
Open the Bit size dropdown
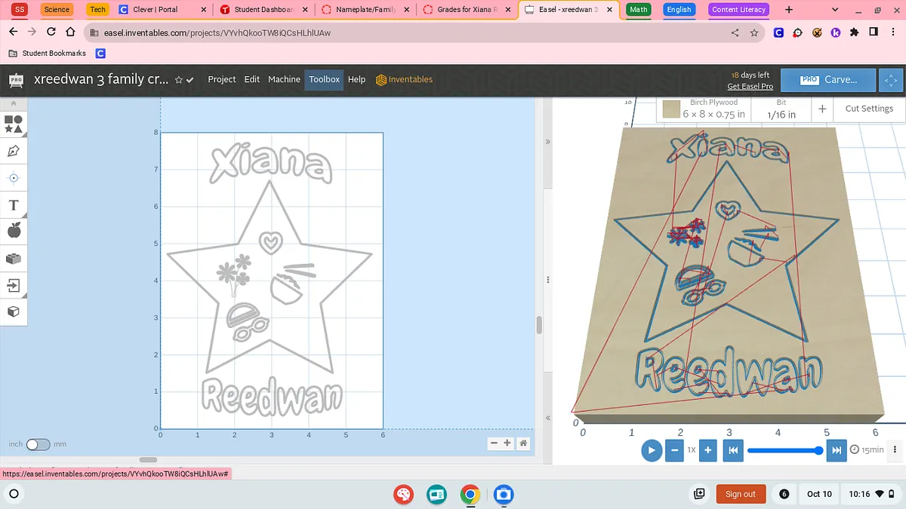pos(781,109)
